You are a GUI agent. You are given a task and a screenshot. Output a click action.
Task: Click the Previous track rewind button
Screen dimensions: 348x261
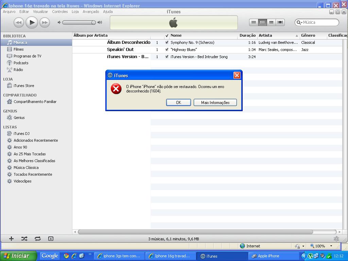point(19,23)
